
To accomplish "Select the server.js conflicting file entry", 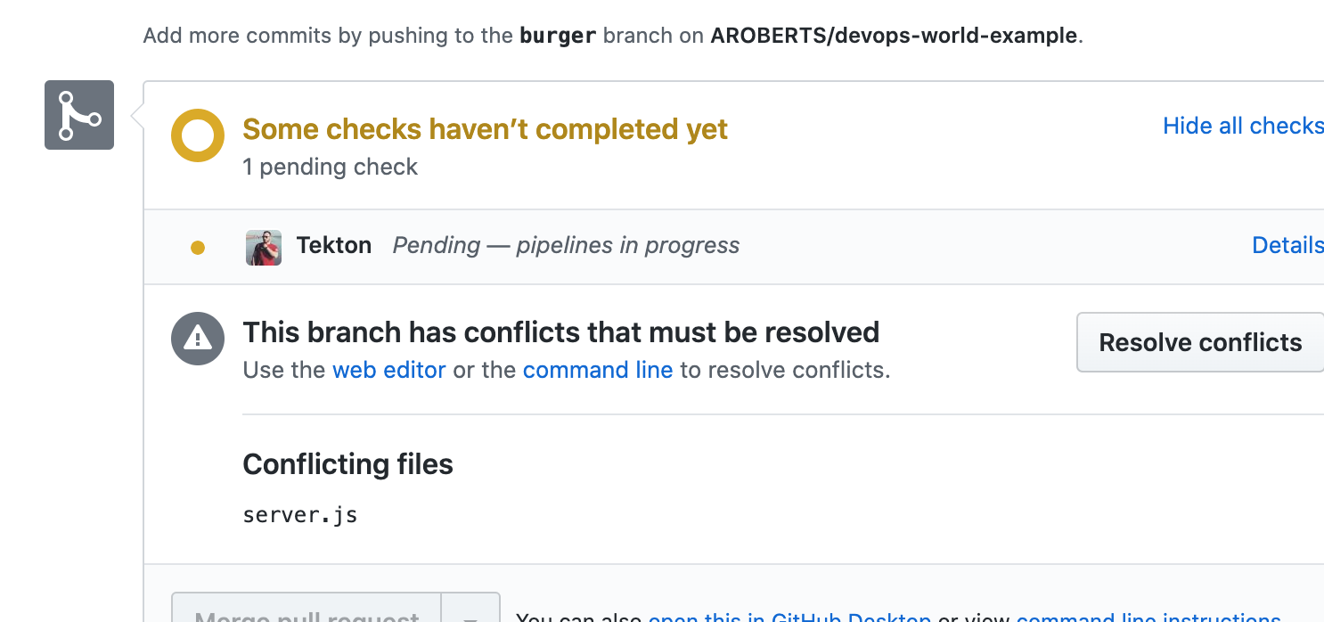I will pyautogui.click(x=299, y=513).
